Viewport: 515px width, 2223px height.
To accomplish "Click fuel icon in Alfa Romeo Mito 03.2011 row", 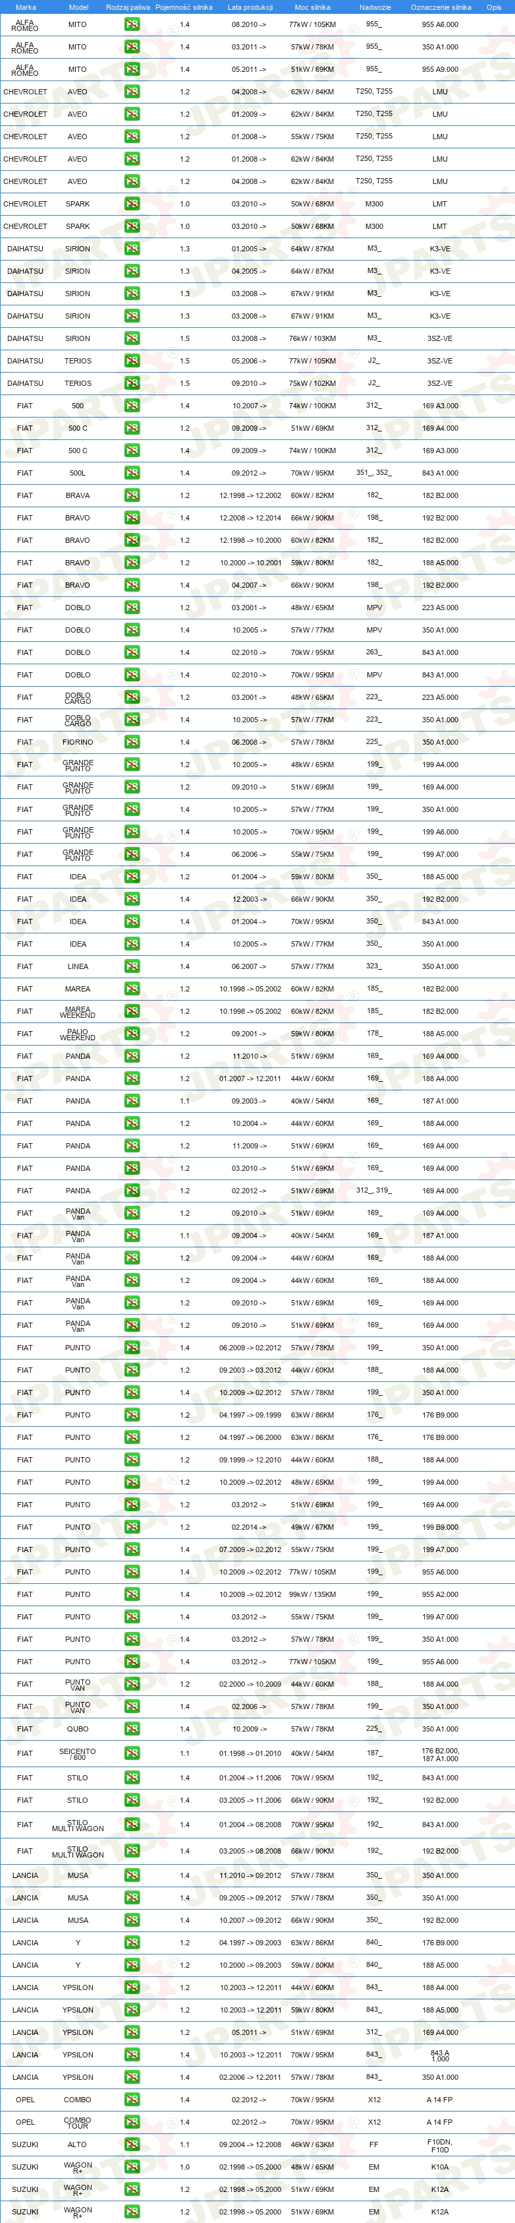I will tap(132, 47).
